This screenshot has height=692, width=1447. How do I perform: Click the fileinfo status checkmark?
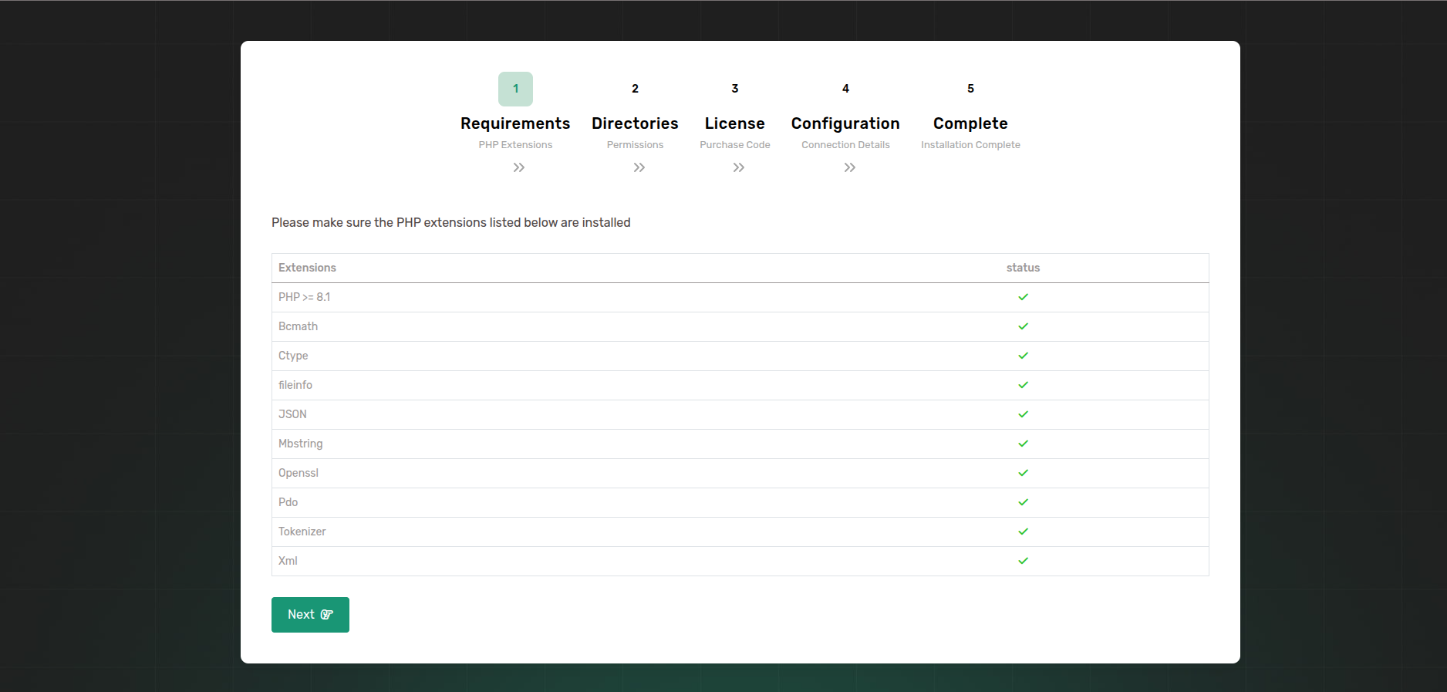coord(1023,385)
